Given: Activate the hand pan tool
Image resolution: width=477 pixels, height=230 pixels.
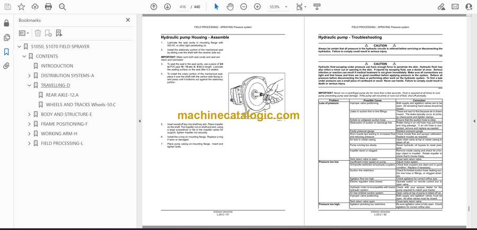Looking at the screenshot, I should (x=231, y=7).
